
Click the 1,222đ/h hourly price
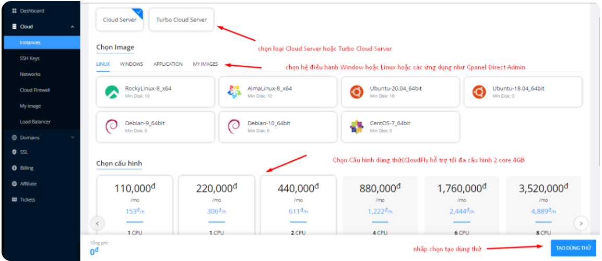380,211
